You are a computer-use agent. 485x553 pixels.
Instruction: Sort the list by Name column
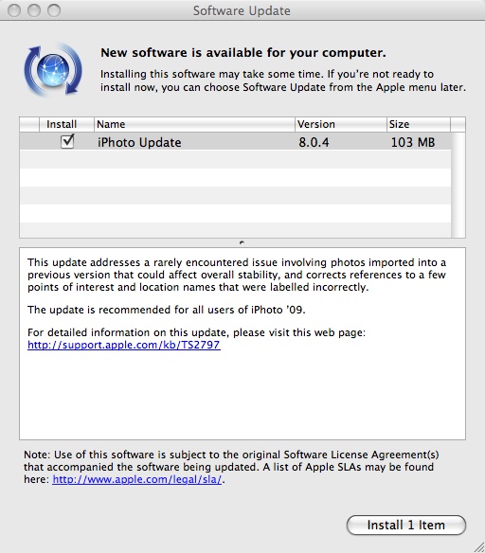pyautogui.click(x=194, y=124)
